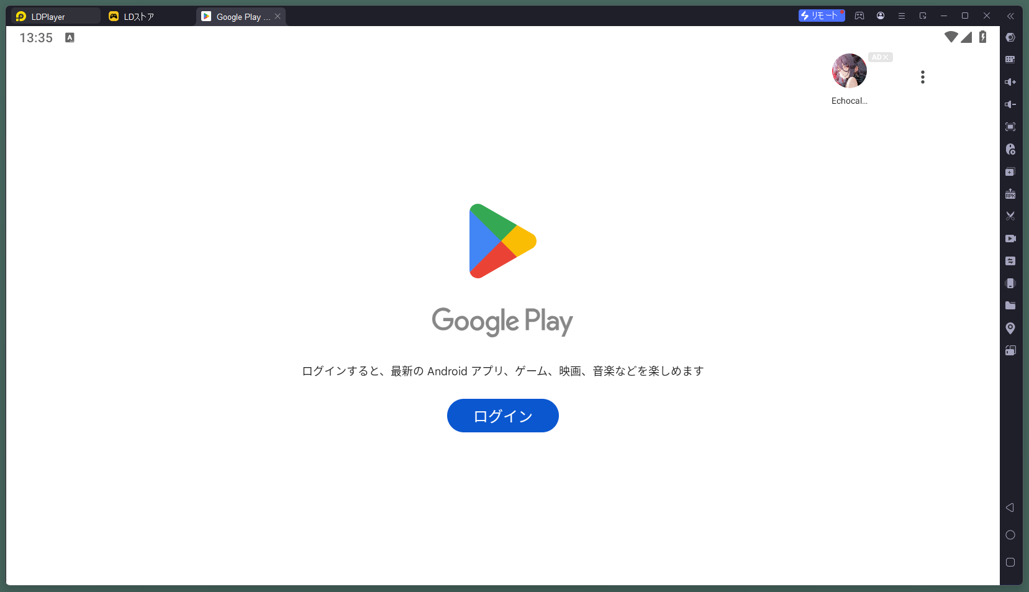Open the game center from the title bar
1029x592 pixels.
coord(860,16)
